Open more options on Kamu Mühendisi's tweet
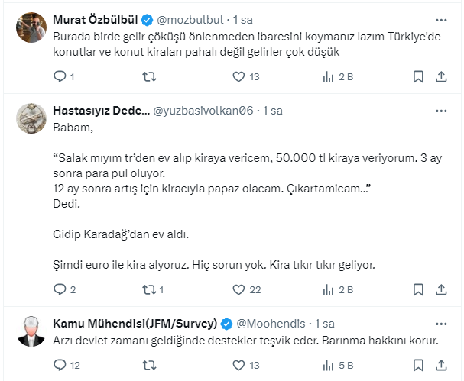 [441, 324]
